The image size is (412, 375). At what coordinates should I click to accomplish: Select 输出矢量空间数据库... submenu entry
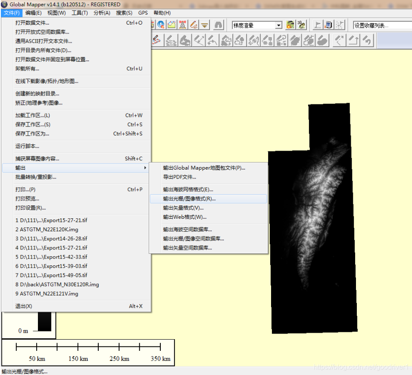(208, 248)
